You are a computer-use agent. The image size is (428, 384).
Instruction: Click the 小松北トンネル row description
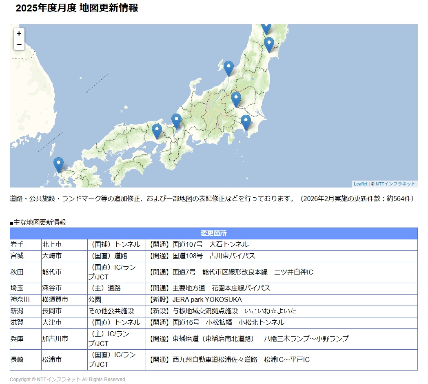coord(216,323)
